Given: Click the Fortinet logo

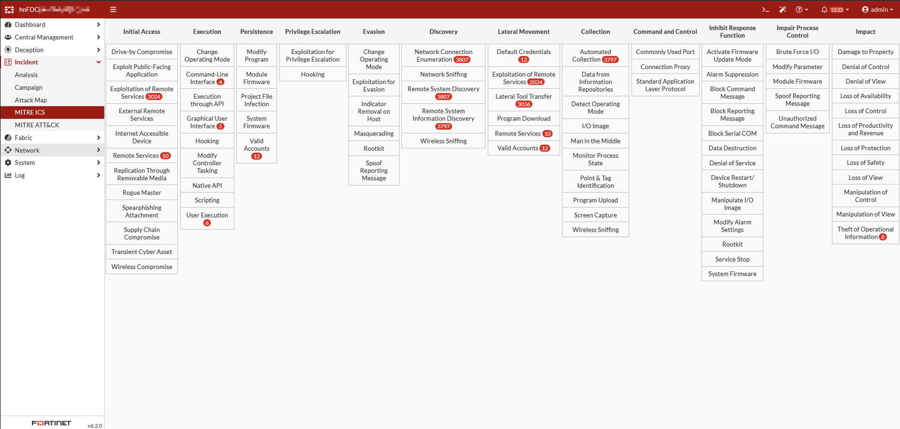Looking at the screenshot, I should click(51, 423).
